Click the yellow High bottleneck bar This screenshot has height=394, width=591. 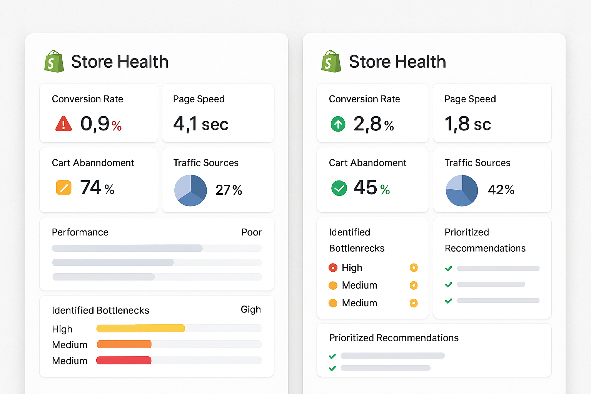[140, 328]
